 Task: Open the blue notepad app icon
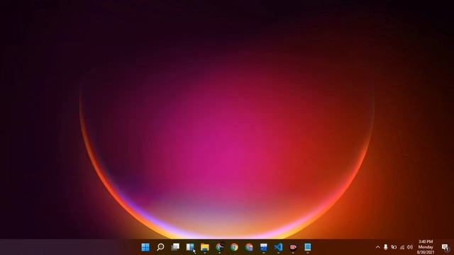click(x=307, y=247)
